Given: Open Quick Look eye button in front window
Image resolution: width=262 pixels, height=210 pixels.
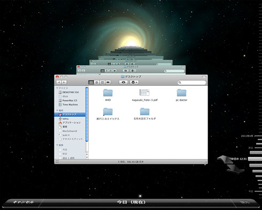Looking at the screenshot, I should [124, 82].
